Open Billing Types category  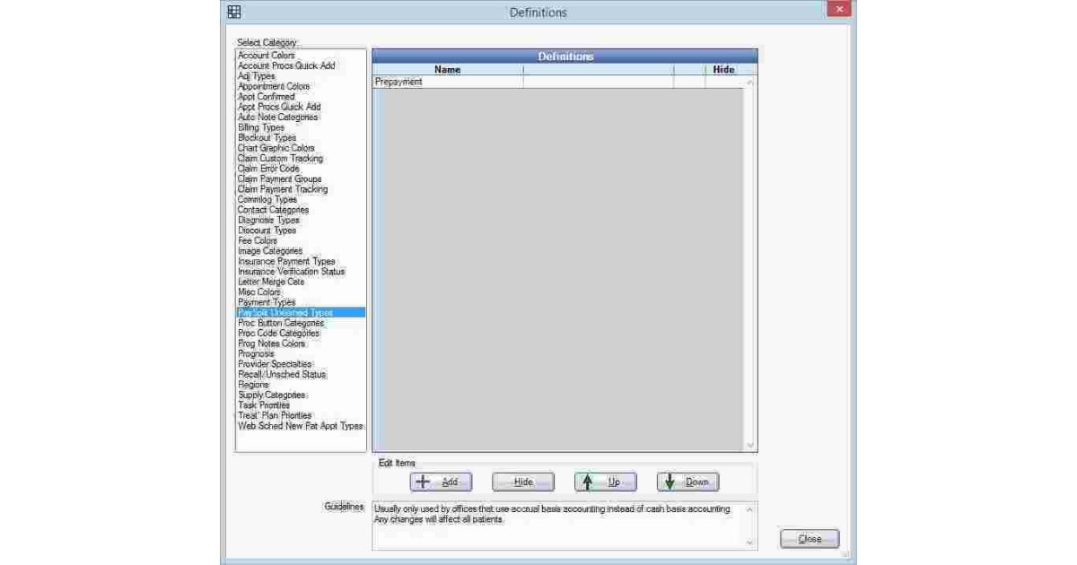click(261, 127)
